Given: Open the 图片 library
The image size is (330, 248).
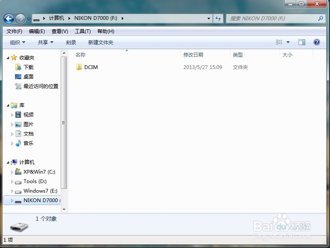Looking at the screenshot, I should click(x=28, y=124).
